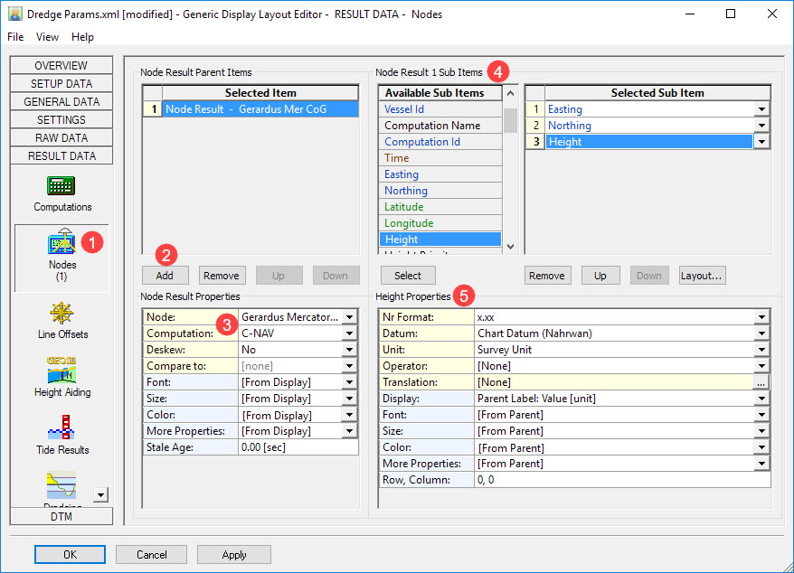The height and width of the screenshot is (573, 794).
Task: Expand the Nr Format dropdown
Action: coord(762,317)
